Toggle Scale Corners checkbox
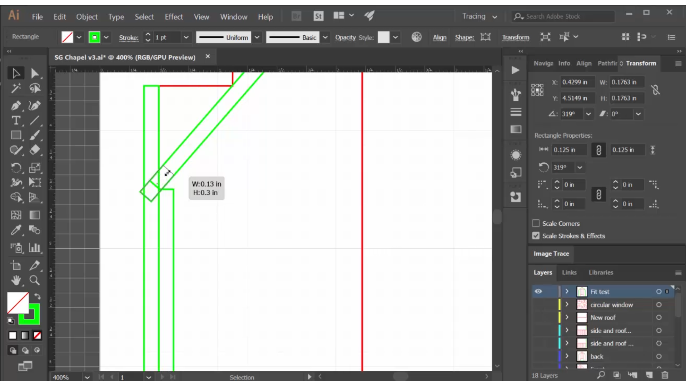Viewport: 686px width, 386px height. point(535,223)
